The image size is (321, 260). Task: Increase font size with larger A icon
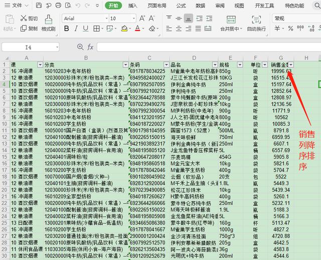(142, 19)
